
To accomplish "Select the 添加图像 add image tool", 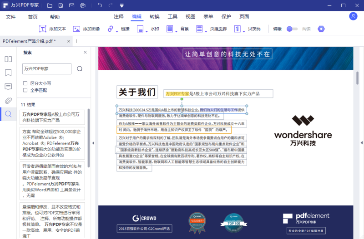I will (86, 29).
